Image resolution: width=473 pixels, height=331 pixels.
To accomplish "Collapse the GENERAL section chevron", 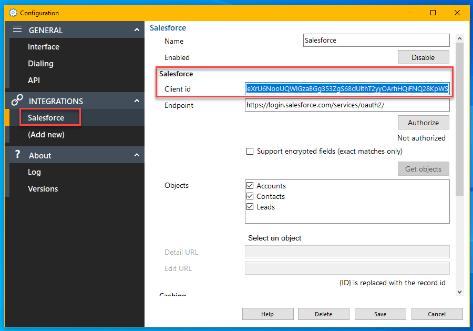I will (x=137, y=30).
